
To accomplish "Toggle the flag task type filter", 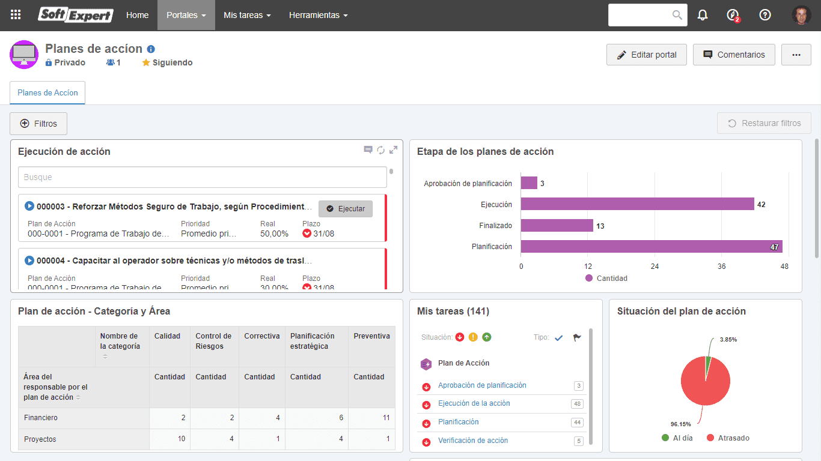I will (577, 338).
